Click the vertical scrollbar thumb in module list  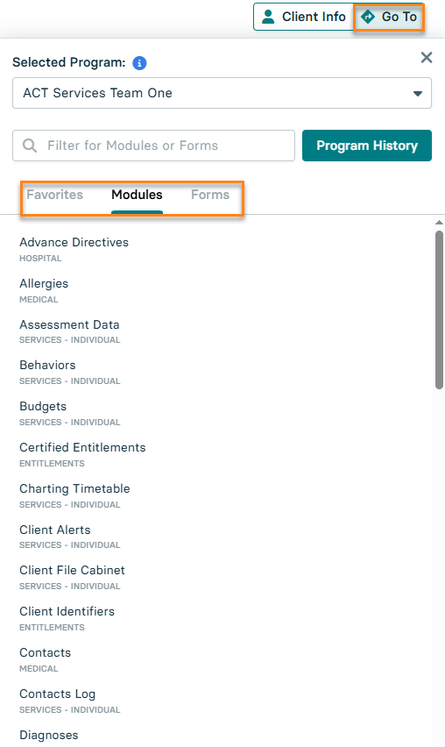439,309
